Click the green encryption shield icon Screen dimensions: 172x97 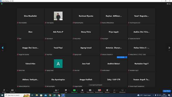point(2,4)
